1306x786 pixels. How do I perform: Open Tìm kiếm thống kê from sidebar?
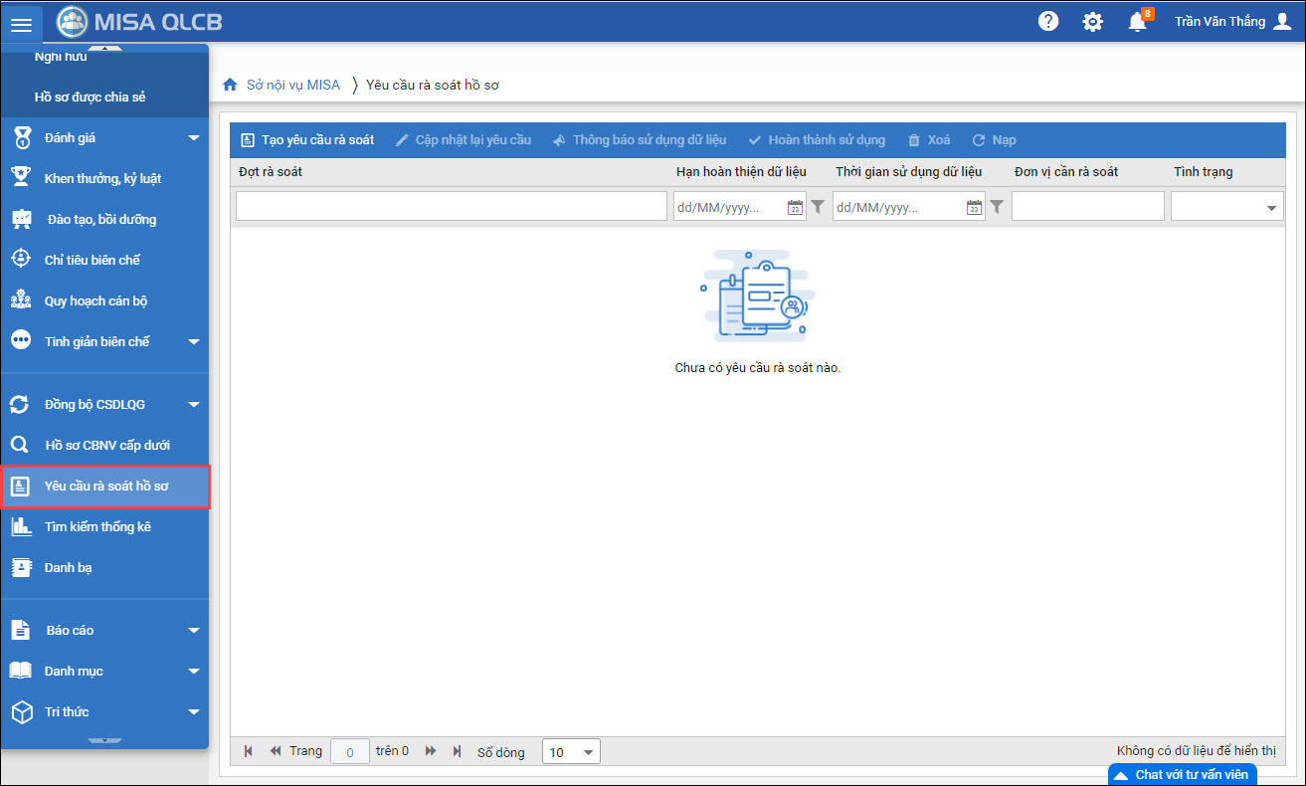point(97,526)
